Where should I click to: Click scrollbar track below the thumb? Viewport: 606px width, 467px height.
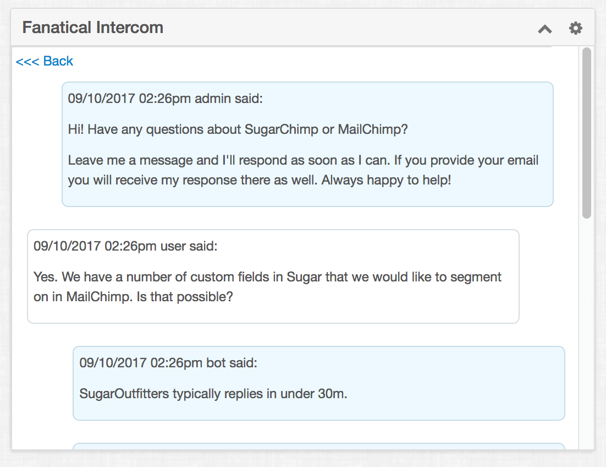(x=587, y=333)
